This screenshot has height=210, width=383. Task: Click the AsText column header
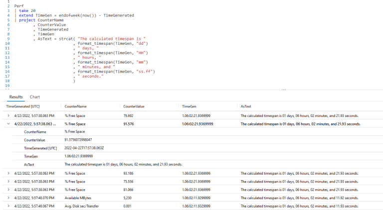click(x=246, y=106)
